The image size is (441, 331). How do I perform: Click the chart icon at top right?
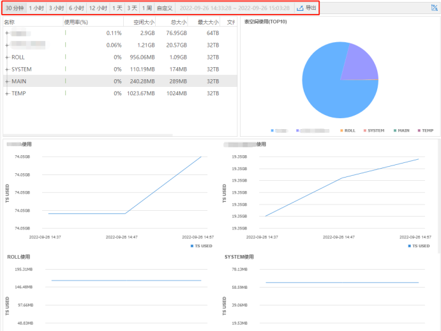[x=434, y=8]
